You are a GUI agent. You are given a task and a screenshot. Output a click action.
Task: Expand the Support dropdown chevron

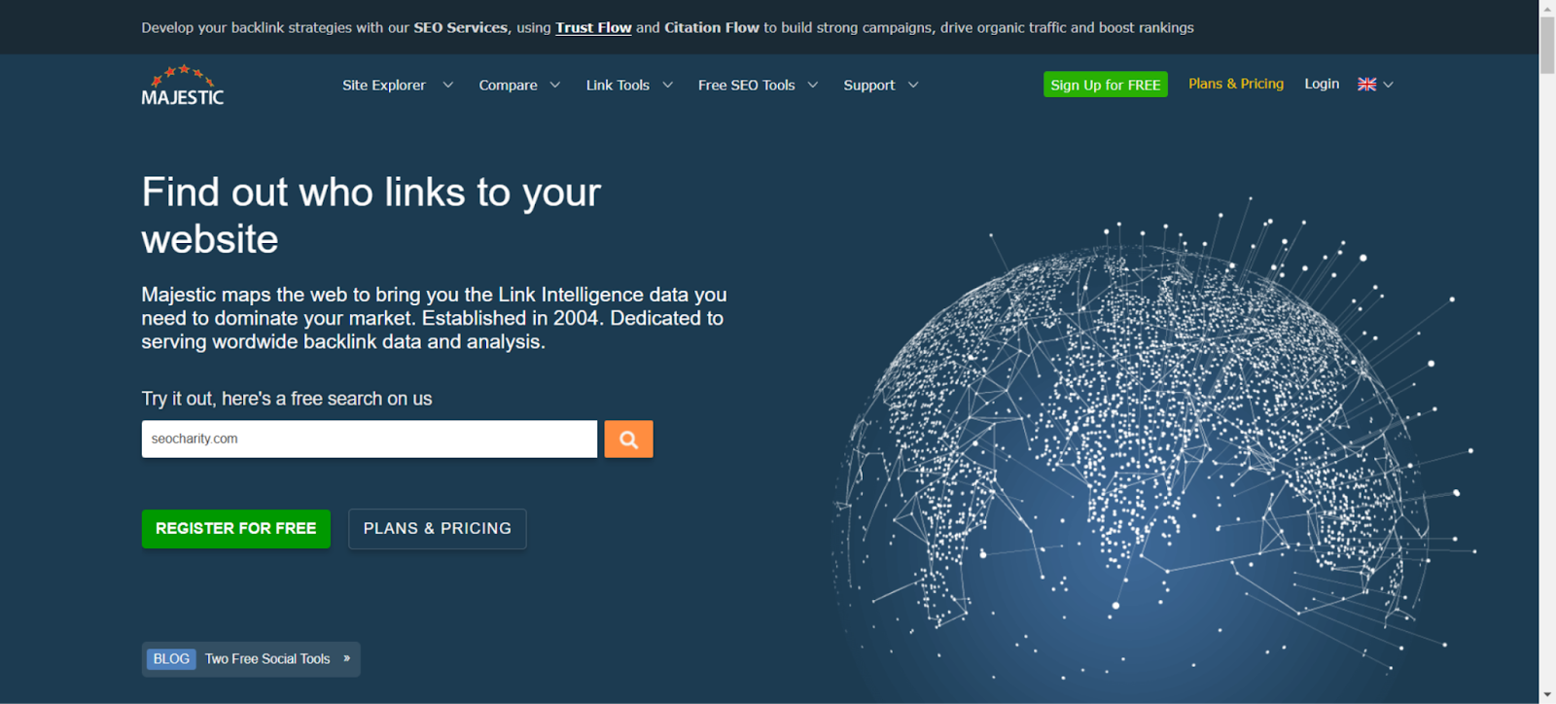pyautogui.click(x=913, y=85)
